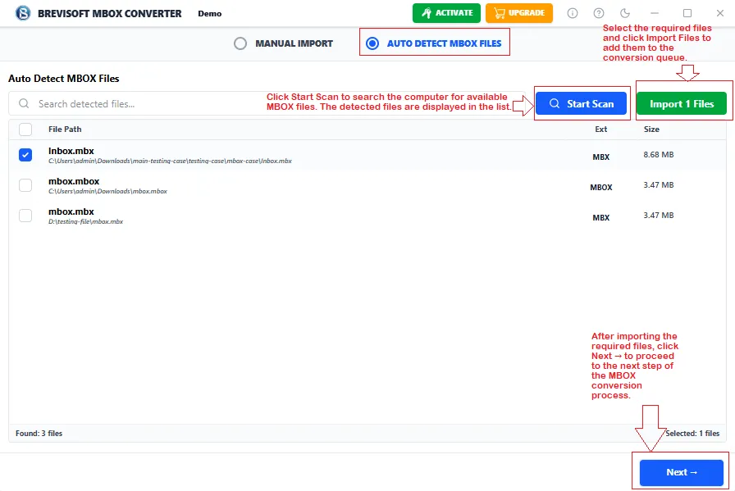Click the Upgrade button
The image size is (735, 491).
519,13
